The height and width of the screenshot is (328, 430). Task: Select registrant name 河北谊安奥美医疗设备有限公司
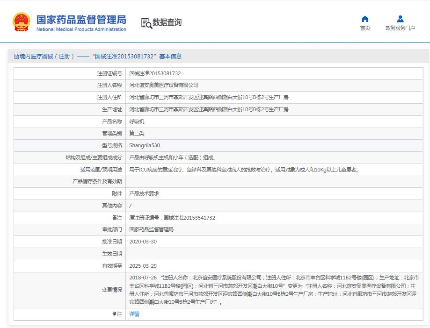(164, 85)
